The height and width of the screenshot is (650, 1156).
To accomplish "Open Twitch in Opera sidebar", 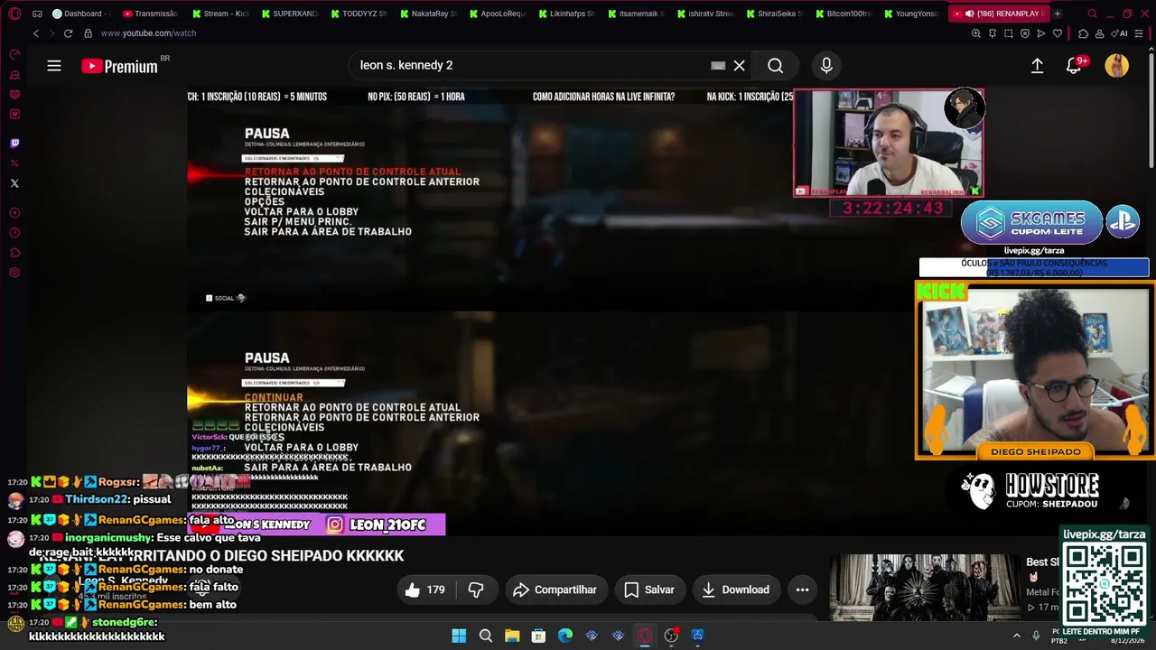I will tap(14, 143).
